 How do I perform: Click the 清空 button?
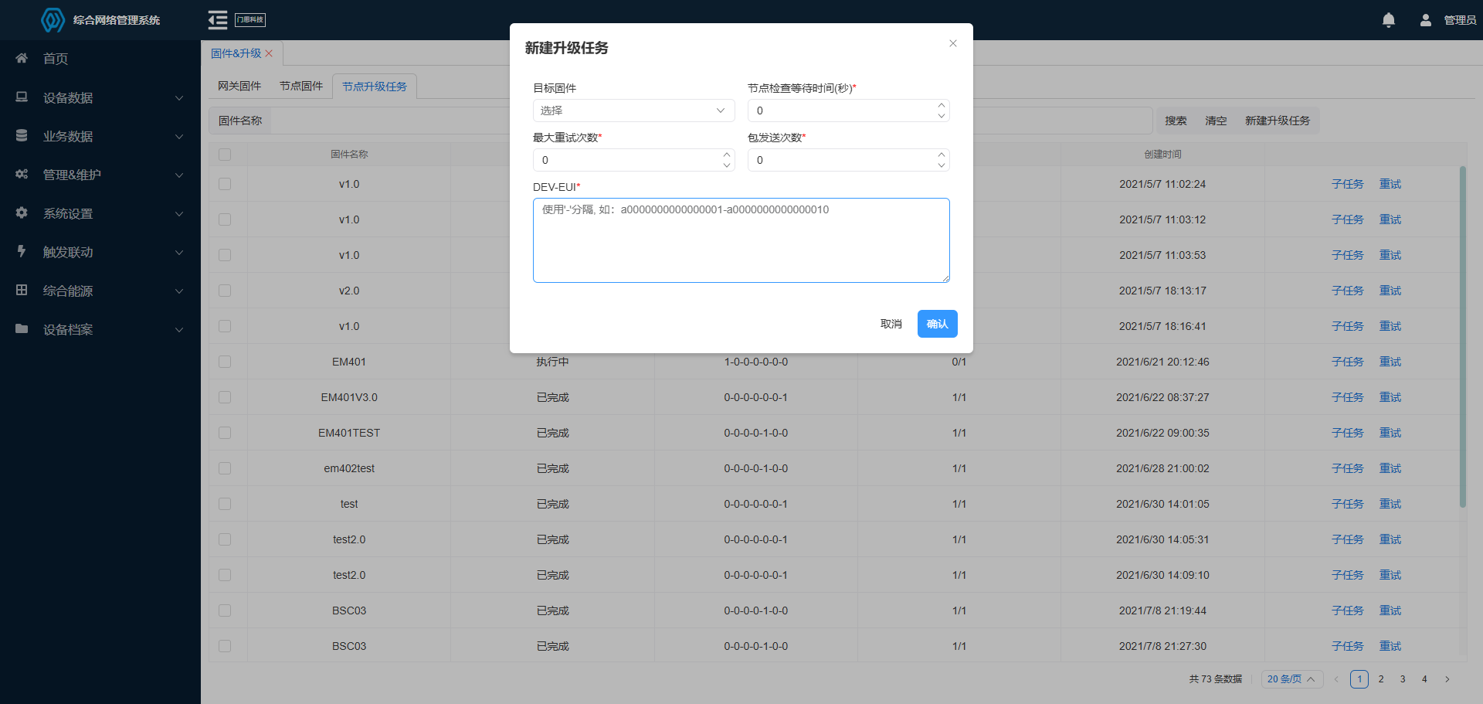click(1216, 121)
